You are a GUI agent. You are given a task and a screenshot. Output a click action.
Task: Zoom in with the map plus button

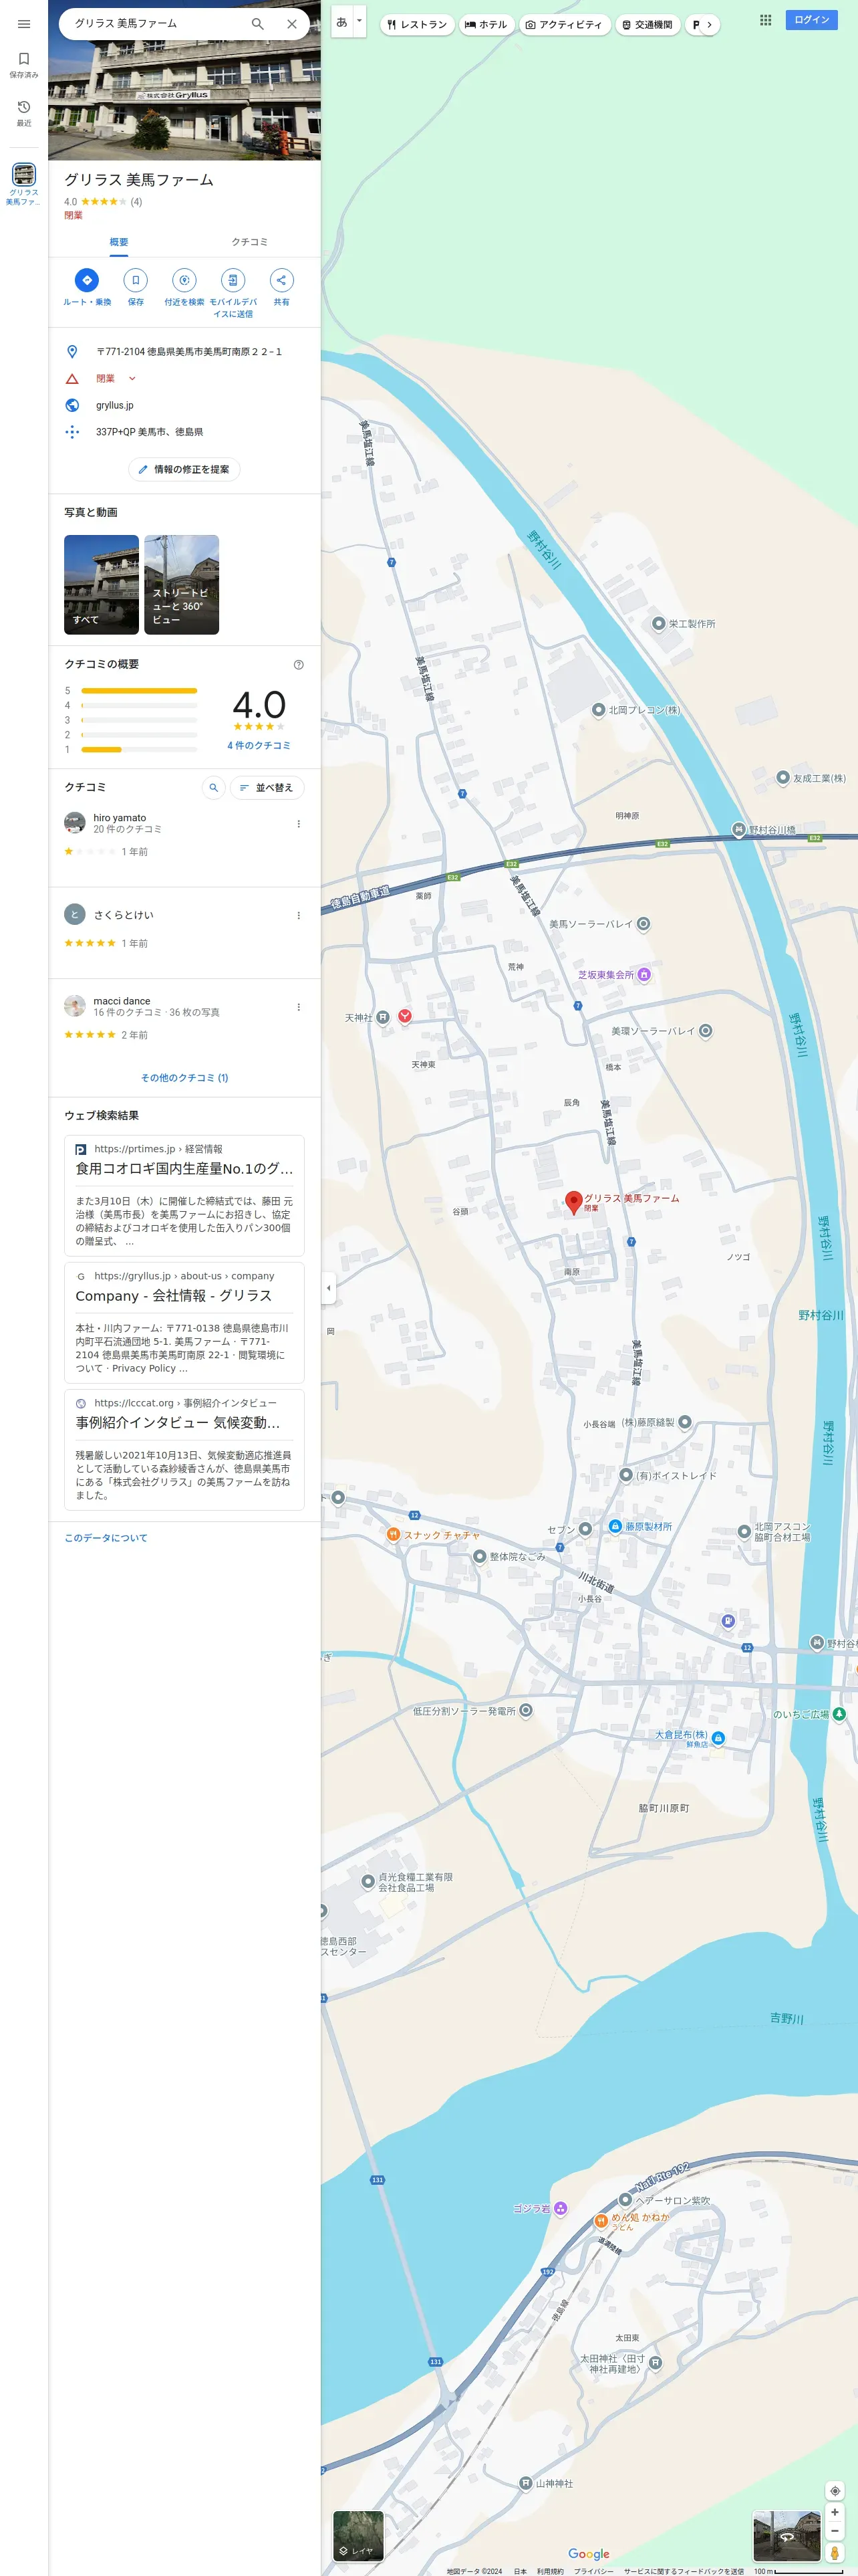tap(835, 2512)
